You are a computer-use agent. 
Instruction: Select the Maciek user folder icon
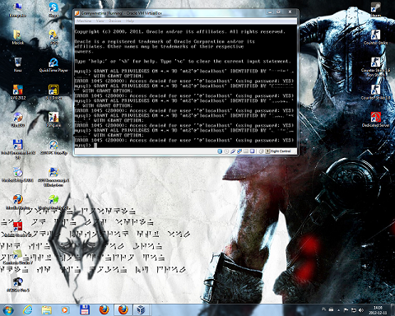pos(17,37)
